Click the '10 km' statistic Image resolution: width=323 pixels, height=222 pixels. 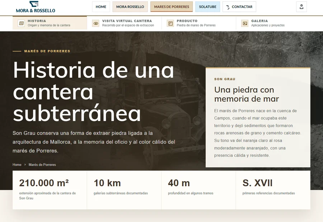point(107,183)
